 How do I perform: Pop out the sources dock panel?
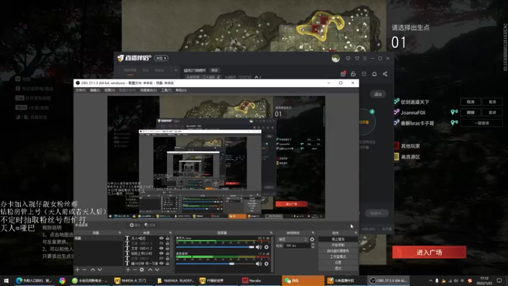tap(170, 233)
